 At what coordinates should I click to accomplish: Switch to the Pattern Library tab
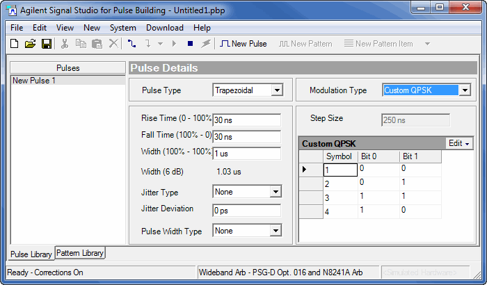79,253
